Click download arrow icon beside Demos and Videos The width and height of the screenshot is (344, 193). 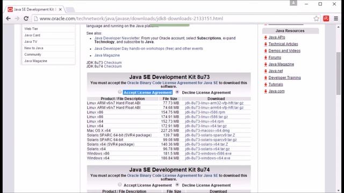point(266,51)
